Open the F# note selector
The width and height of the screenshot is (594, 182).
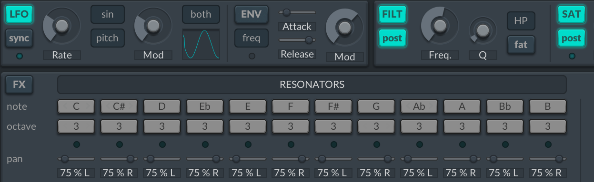333,107
